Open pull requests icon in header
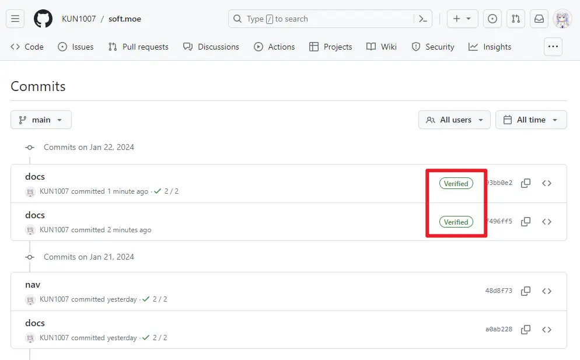 coord(516,19)
